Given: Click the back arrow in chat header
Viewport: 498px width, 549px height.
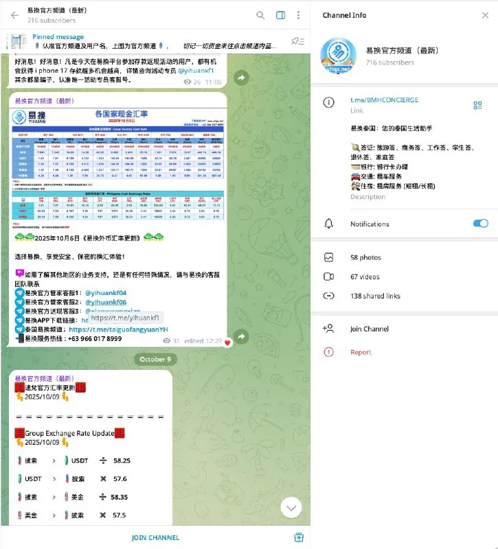Looking at the screenshot, I should point(14,15).
